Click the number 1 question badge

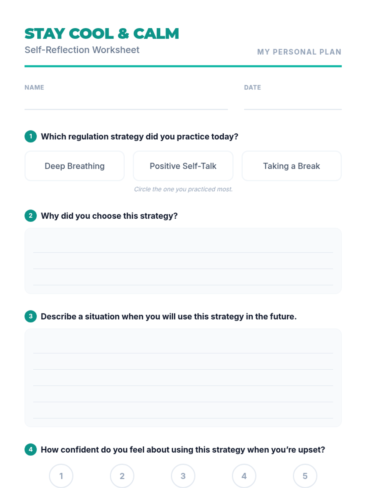pyautogui.click(x=30, y=136)
